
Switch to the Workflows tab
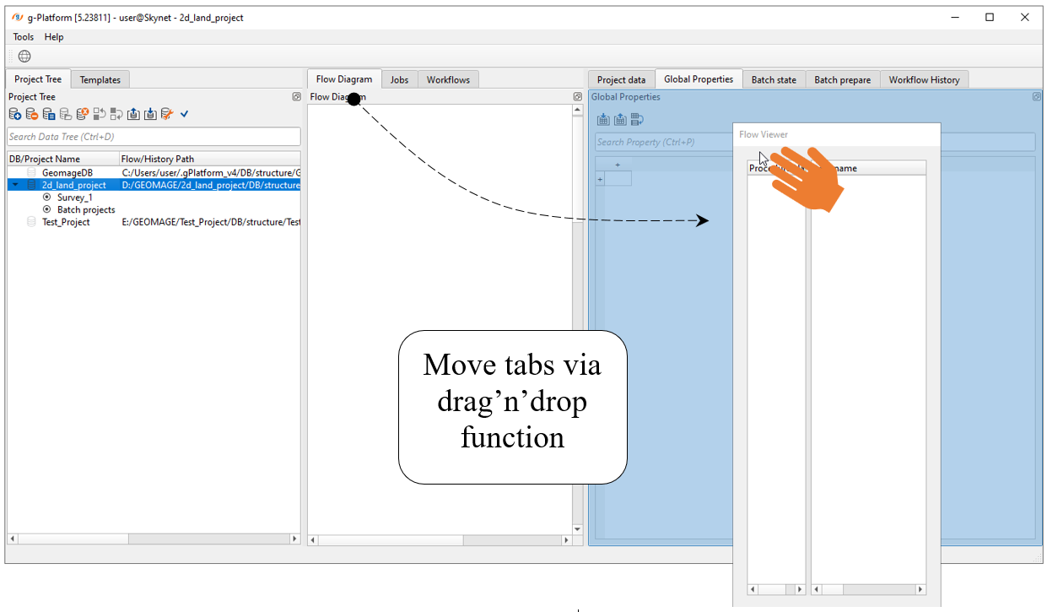pos(448,80)
